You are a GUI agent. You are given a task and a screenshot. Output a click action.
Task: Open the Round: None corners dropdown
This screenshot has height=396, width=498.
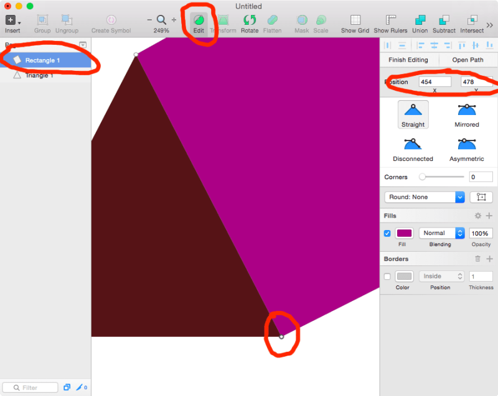point(424,197)
